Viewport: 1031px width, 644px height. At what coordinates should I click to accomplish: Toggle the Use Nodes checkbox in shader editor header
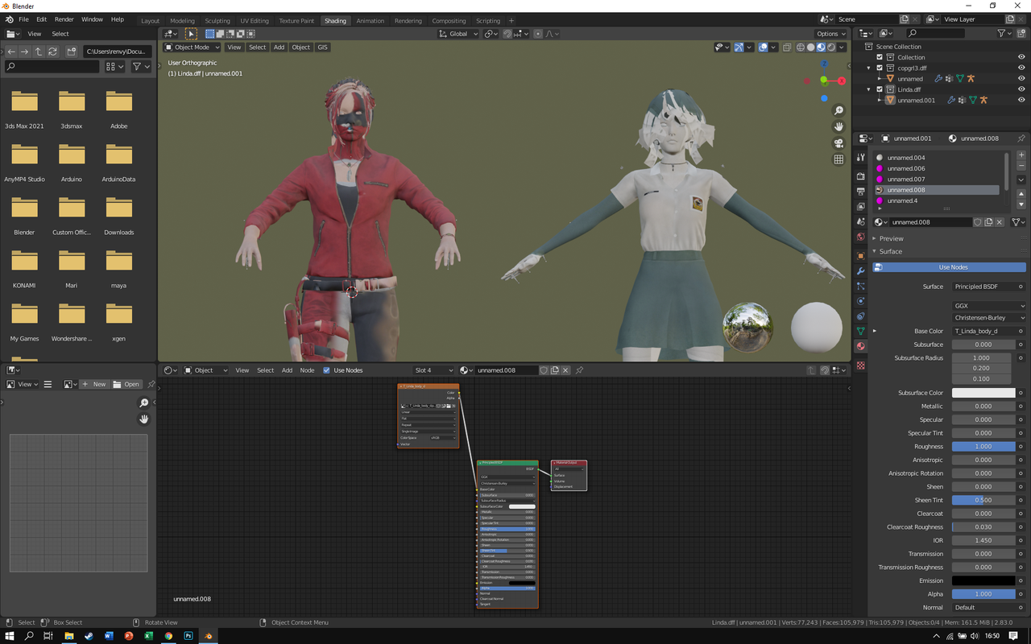click(x=325, y=370)
